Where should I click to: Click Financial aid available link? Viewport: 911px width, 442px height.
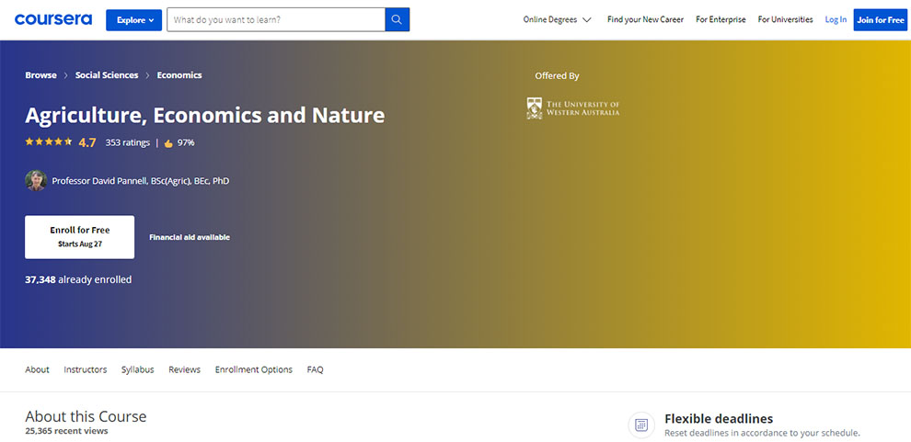tap(190, 237)
